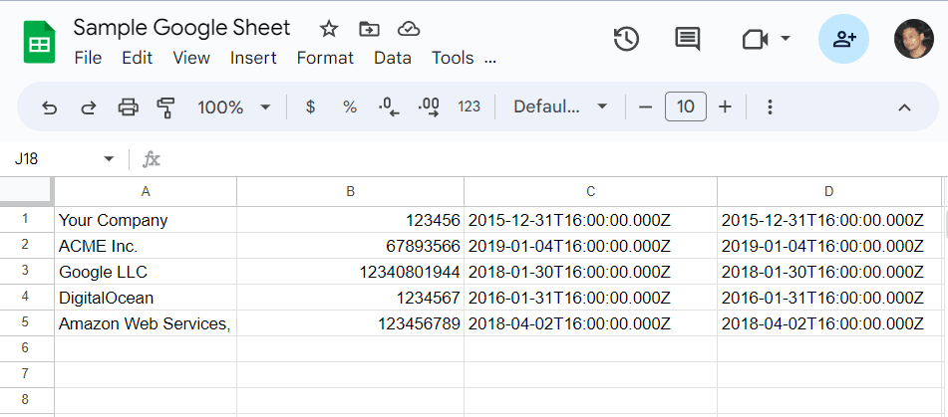Open the video call options arrow
The height and width of the screenshot is (417, 948).
[x=786, y=39]
